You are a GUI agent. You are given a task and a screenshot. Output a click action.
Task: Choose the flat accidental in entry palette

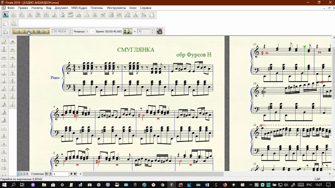click(x=4, y=144)
